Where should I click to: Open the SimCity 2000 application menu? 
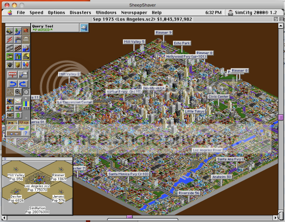coord(253,12)
